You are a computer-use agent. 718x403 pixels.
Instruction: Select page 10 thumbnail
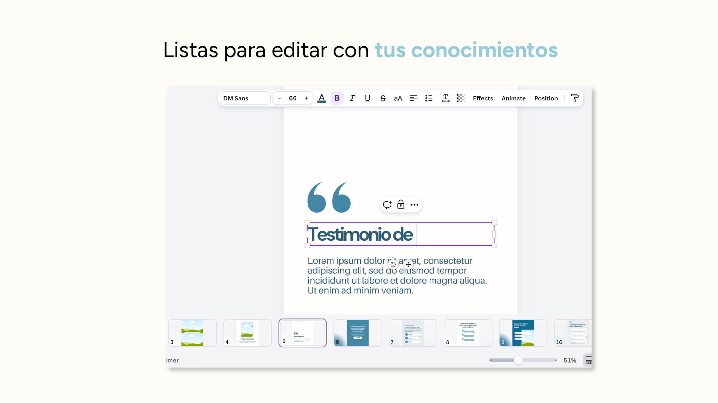[x=573, y=333]
